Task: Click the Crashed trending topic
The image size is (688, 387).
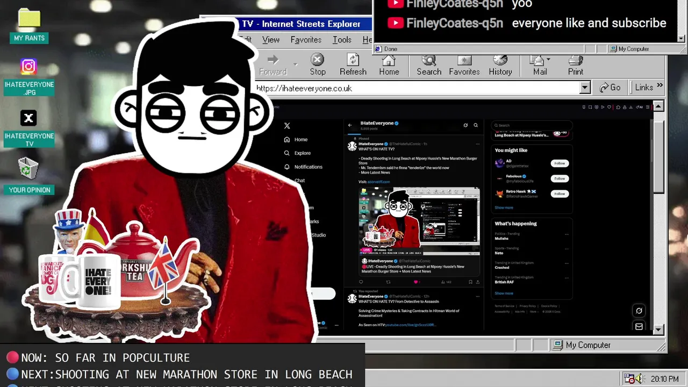Action: (501, 268)
